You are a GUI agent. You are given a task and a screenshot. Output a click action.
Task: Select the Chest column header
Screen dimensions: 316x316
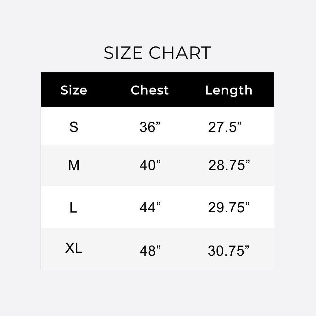pyautogui.click(x=150, y=90)
